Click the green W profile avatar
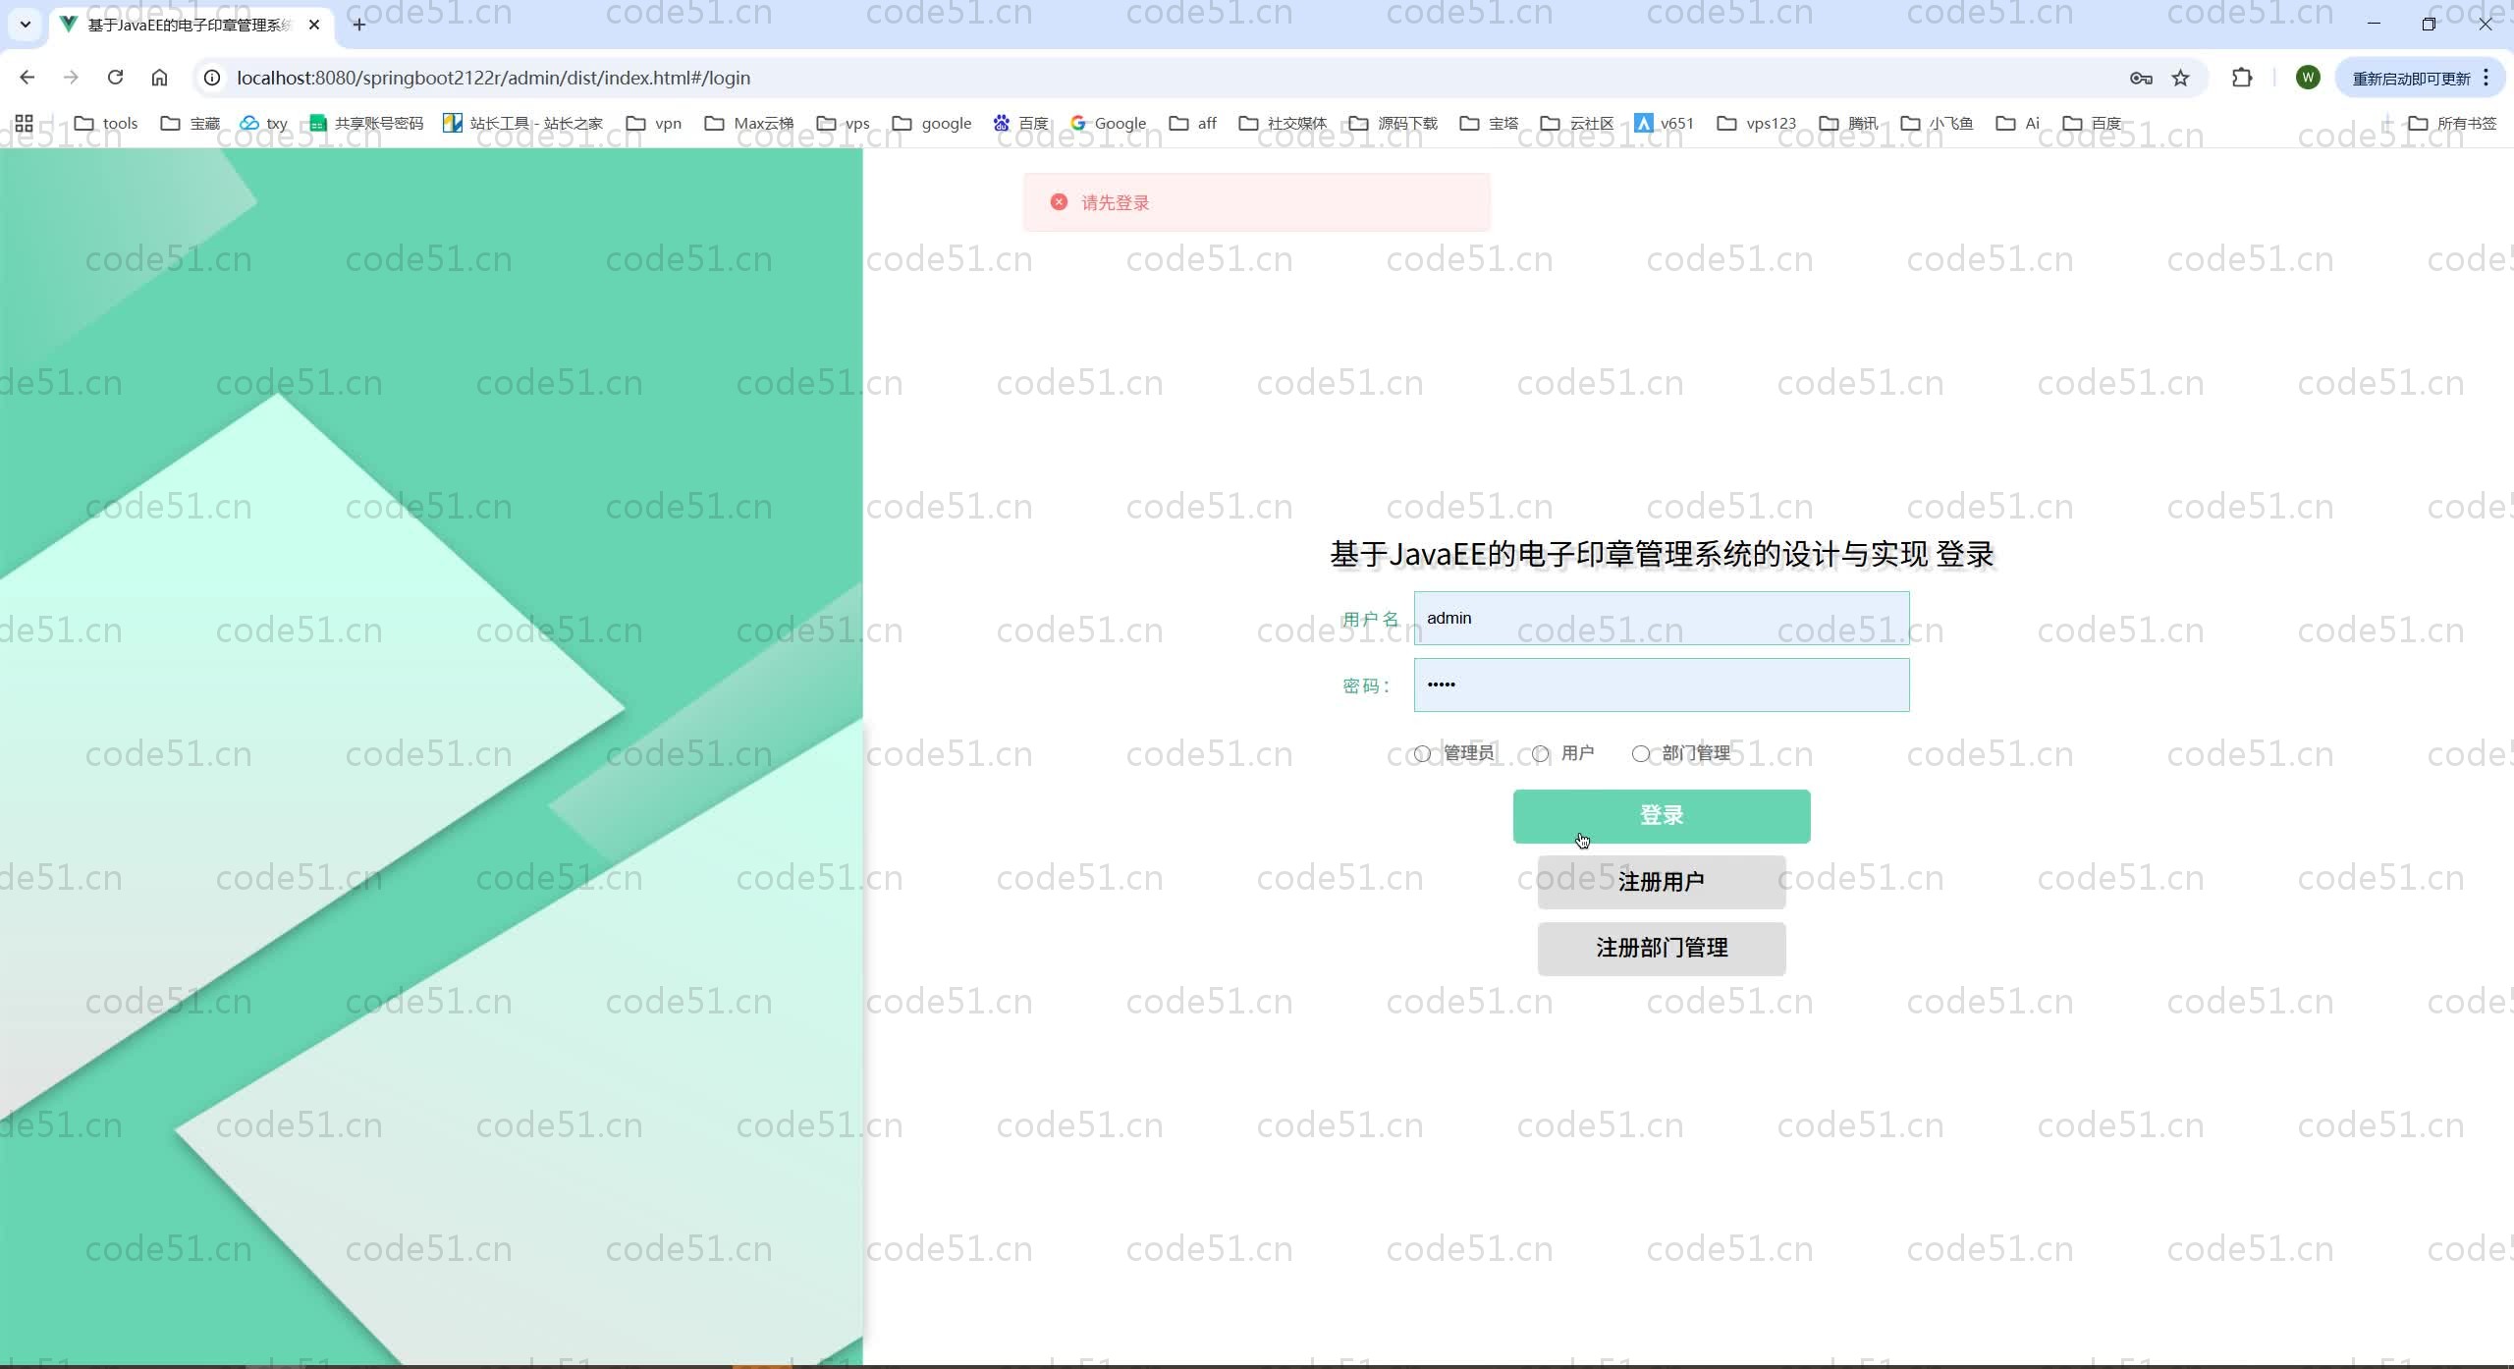The height and width of the screenshot is (1369, 2514). click(2308, 78)
